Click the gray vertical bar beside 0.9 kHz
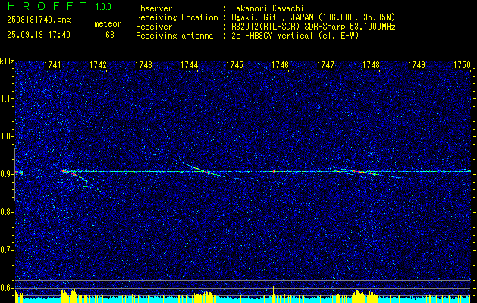 tap(15, 175)
